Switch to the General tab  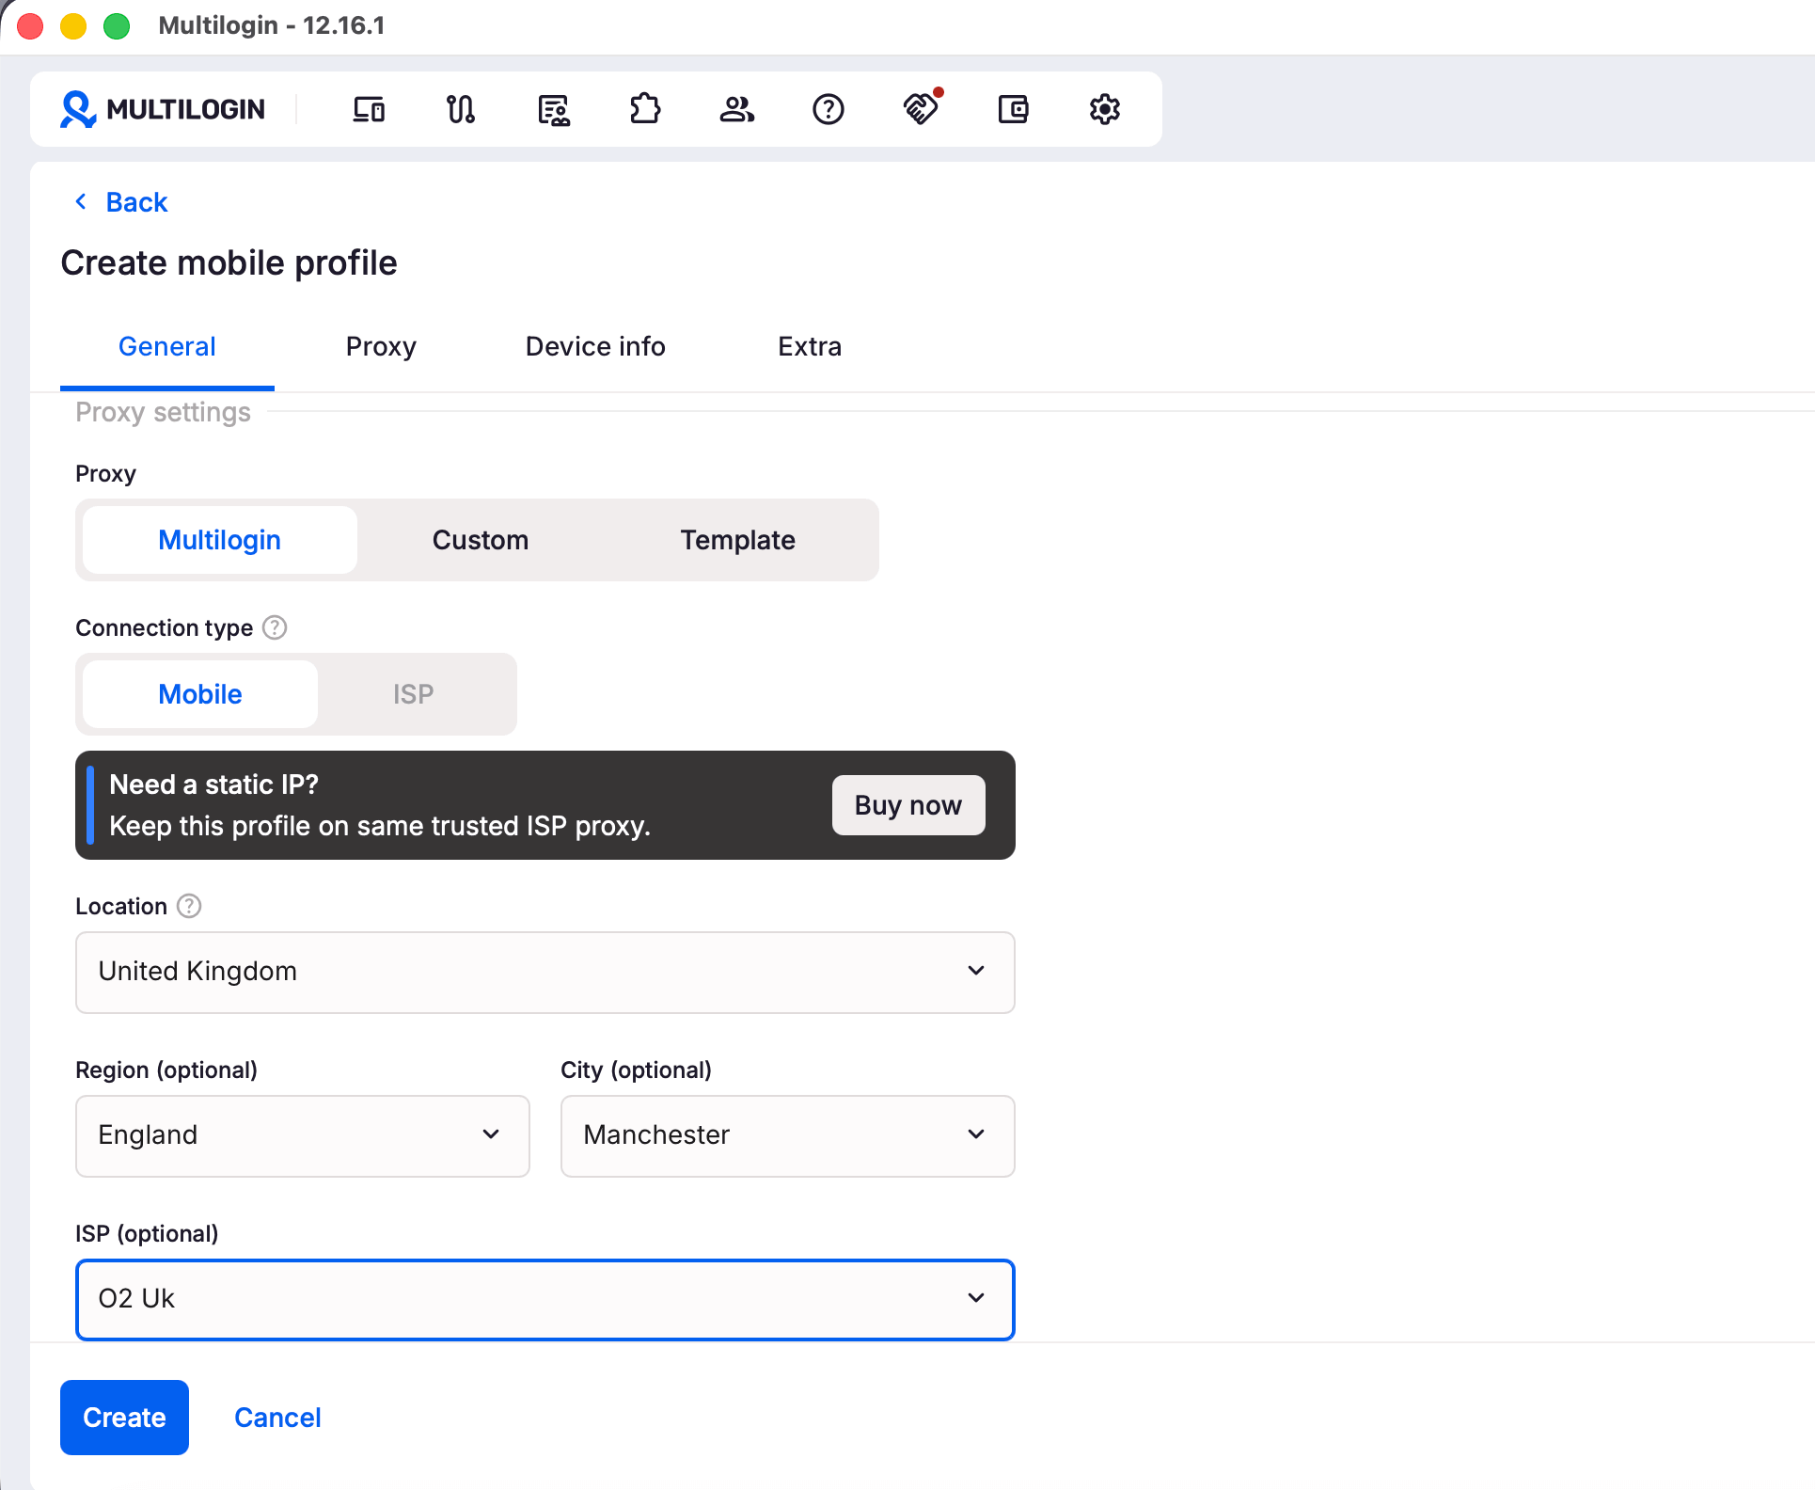pos(167,347)
